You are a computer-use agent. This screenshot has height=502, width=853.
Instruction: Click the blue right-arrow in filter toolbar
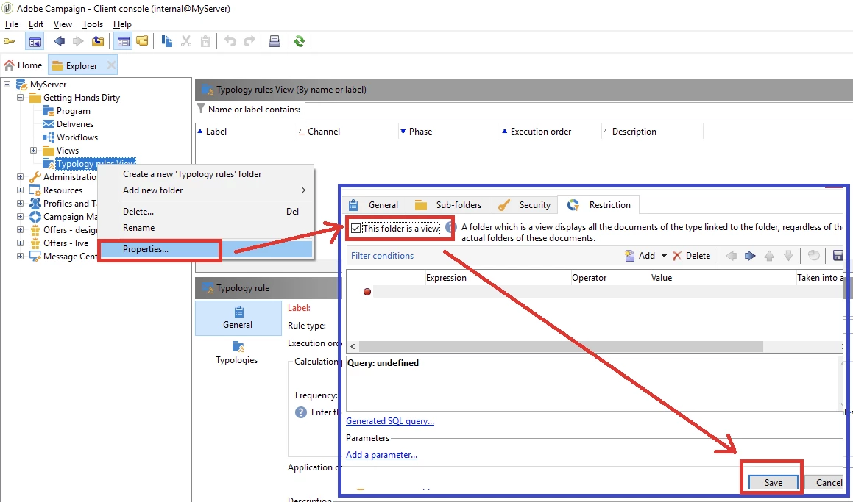click(x=750, y=255)
